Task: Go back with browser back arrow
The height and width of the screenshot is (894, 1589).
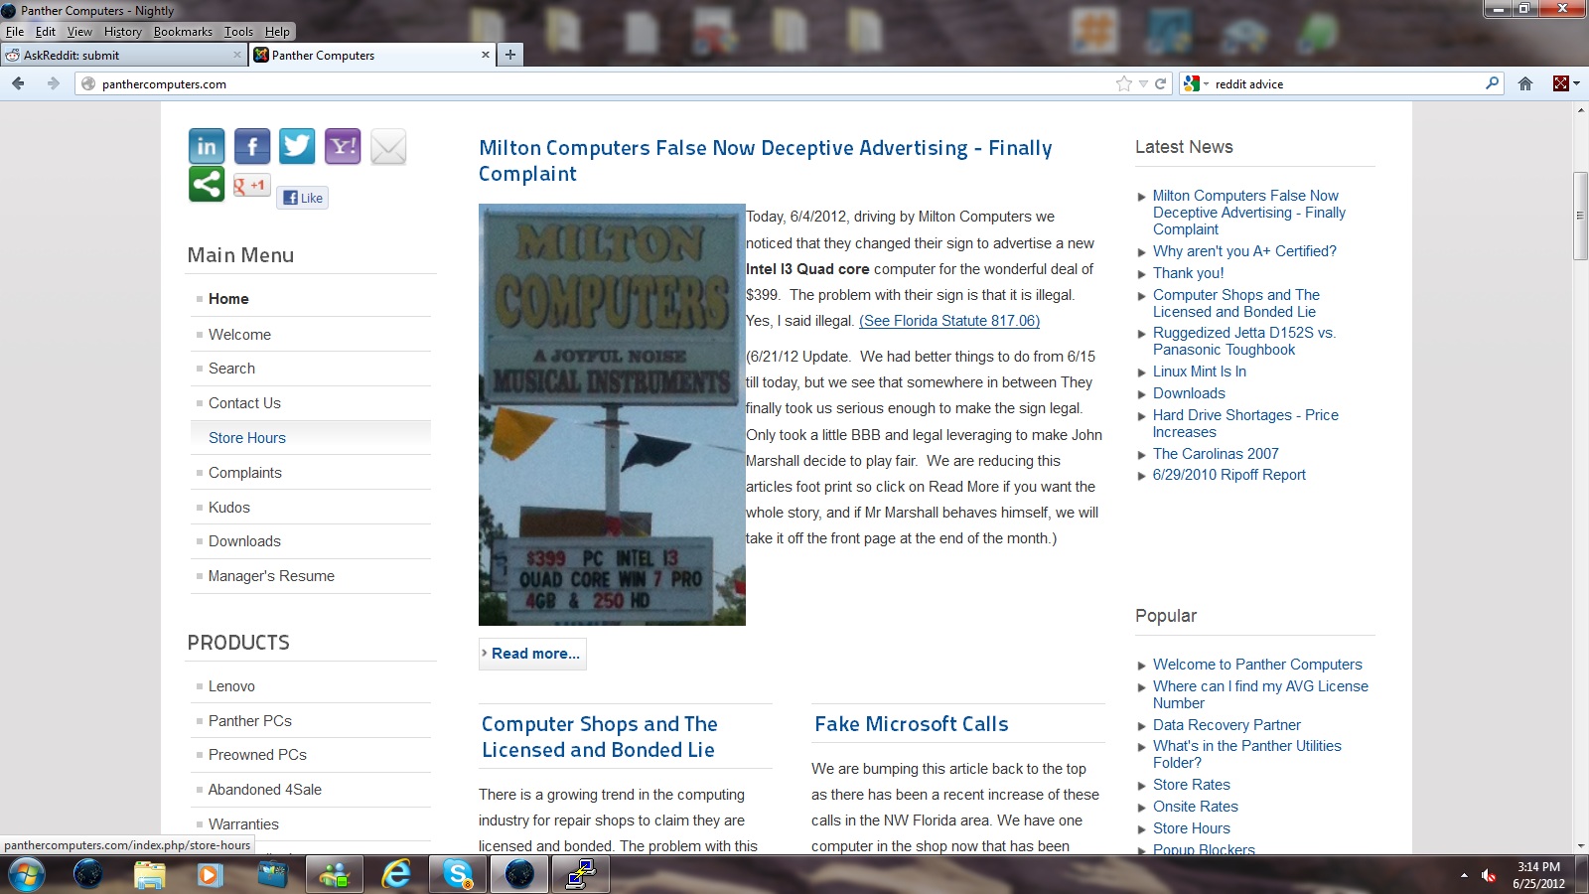Action: pos(18,83)
